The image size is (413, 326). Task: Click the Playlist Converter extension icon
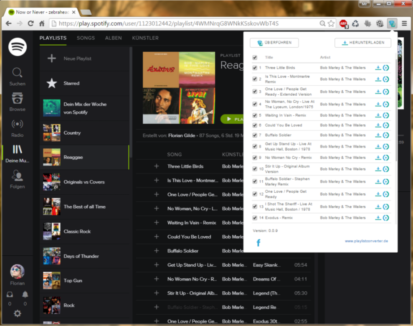(x=392, y=23)
